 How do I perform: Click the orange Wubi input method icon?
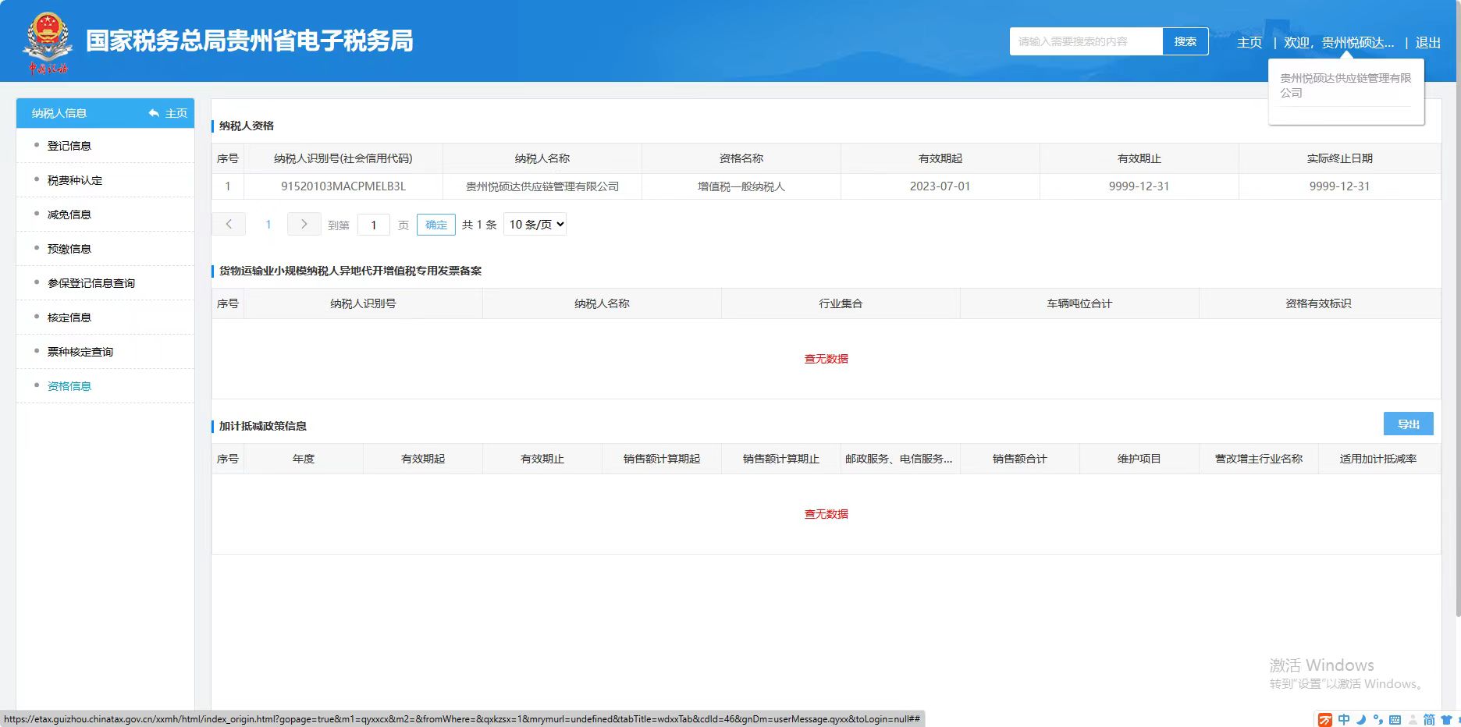point(1325,719)
